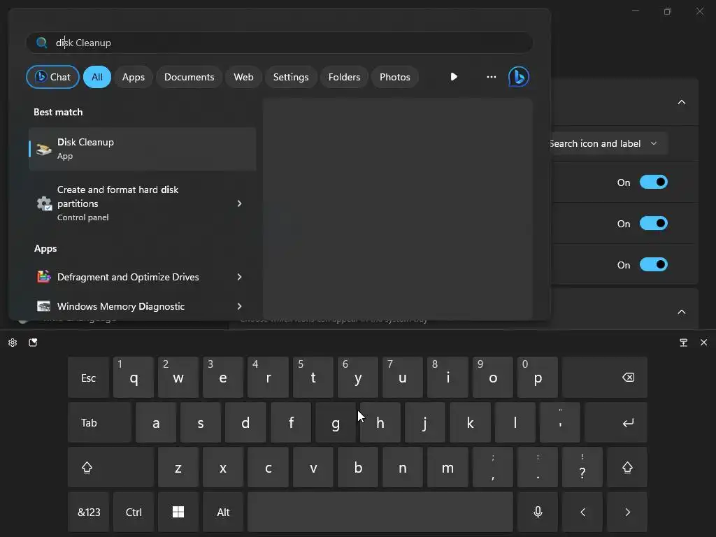Collapse the lower settings section chevron
Screen dimensions: 716x537
(x=681, y=312)
